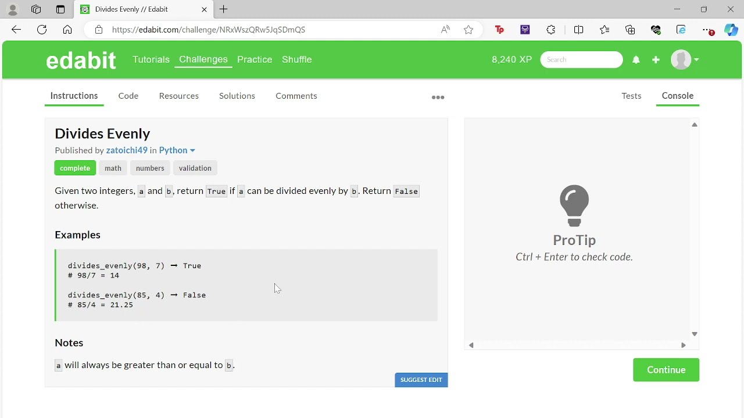
Task: Open the Copilot sidebar icon
Action: click(x=731, y=30)
